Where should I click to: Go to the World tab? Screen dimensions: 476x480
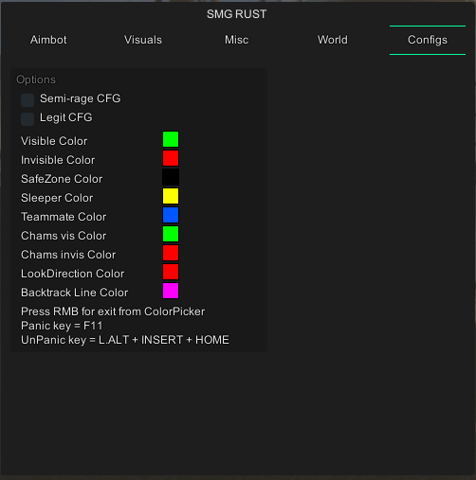[x=333, y=40]
